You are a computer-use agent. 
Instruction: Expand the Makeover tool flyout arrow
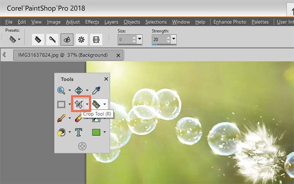[x=105, y=104]
